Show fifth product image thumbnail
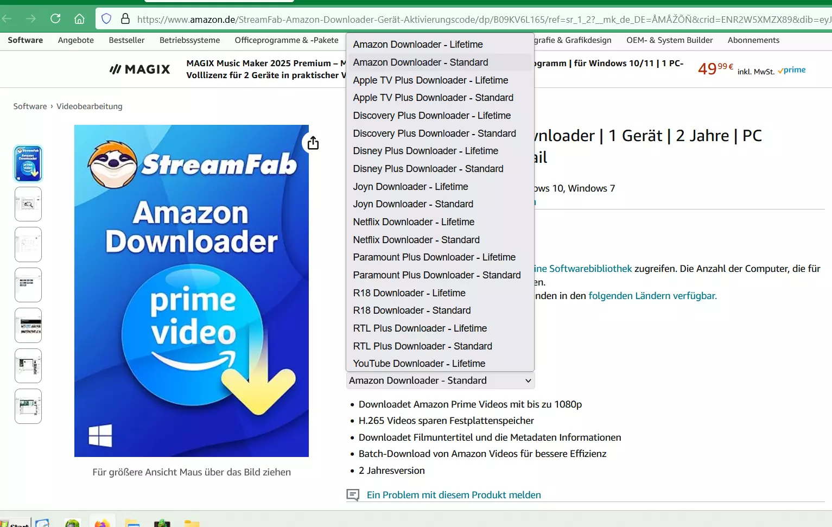Image resolution: width=832 pixels, height=527 pixels. pyautogui.click(x=28, y=326)
